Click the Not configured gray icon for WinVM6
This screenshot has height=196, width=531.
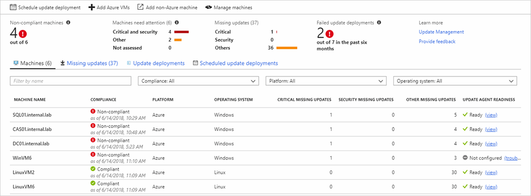coord(465,158)
